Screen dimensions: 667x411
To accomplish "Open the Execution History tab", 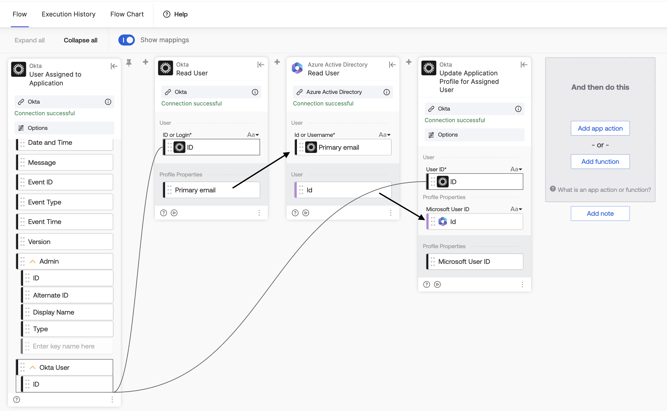I will coord(68,14).
